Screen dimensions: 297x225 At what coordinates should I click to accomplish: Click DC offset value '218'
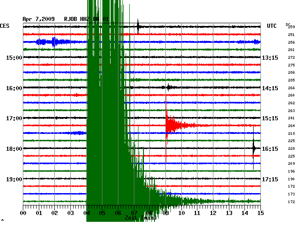pyautogui.click(x=292, y=133)
